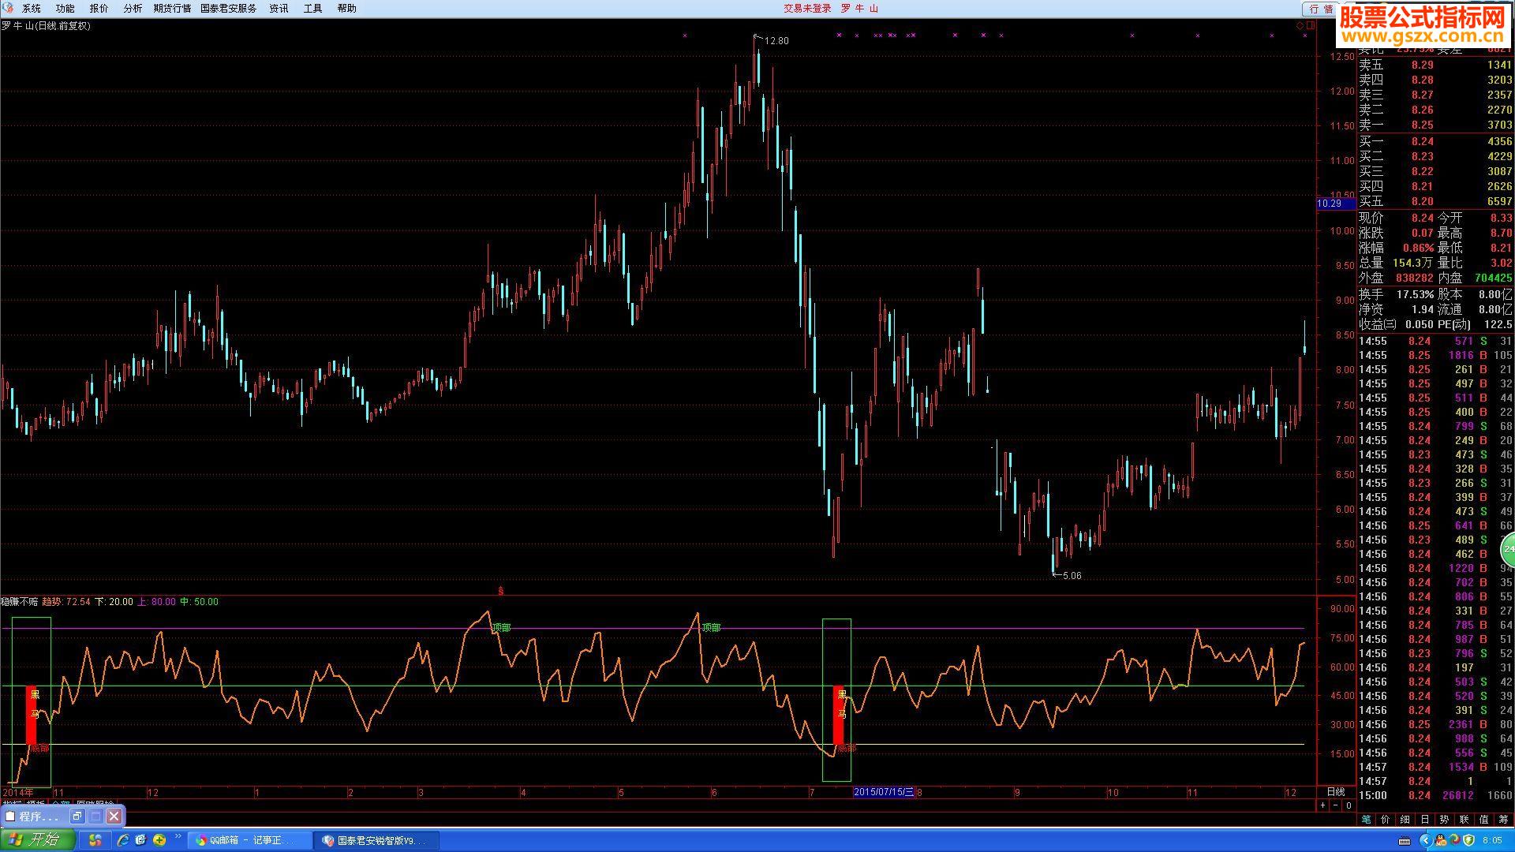The width and height of the screenshot is (1515, 852).
Task: Click the 换手 17.53% value
Action: click(1414, 294)
